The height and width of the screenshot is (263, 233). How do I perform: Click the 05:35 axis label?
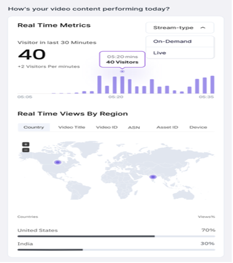point(206,97)
